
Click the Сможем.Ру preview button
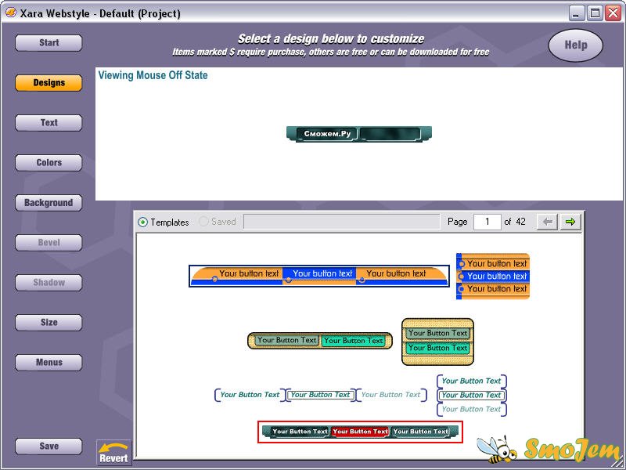pos(327,133)
